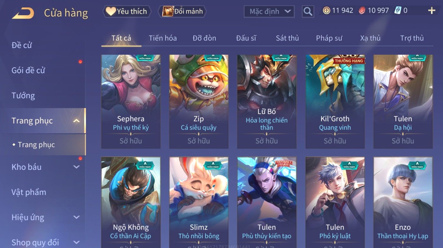Tap the plus icon to add currency

click(432, 11)
